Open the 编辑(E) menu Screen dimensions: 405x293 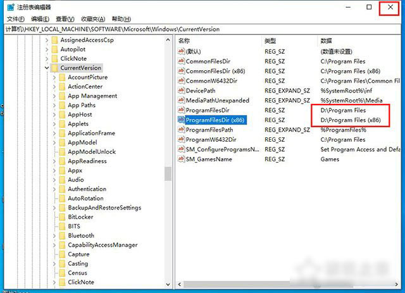40,19
